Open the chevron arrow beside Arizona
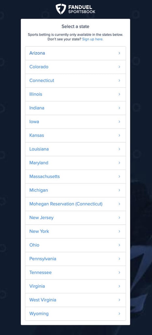The image size is (152, 335). (119, 53)
